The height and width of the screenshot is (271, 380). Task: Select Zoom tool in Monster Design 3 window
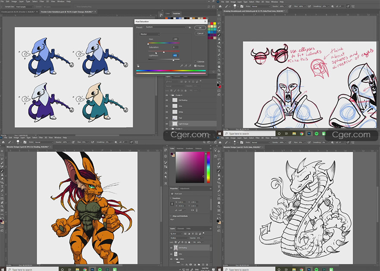pos(219,206)
